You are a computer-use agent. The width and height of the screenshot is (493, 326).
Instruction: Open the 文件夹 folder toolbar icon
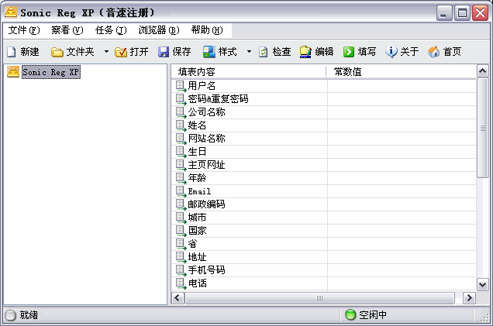[57, 52]
